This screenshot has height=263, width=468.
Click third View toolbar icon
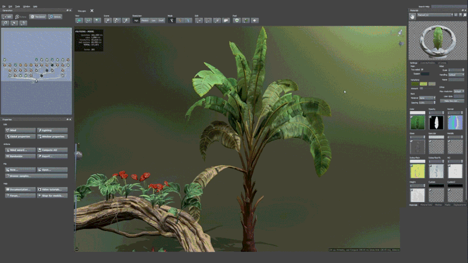point(97,20)
